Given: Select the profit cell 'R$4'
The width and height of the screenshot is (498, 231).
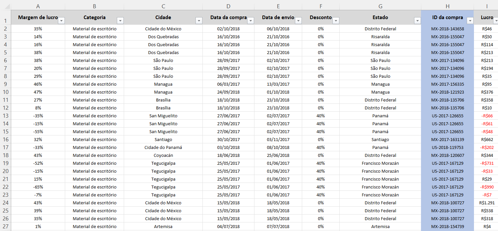Looking at the screenshot, I should coord(486,226).
